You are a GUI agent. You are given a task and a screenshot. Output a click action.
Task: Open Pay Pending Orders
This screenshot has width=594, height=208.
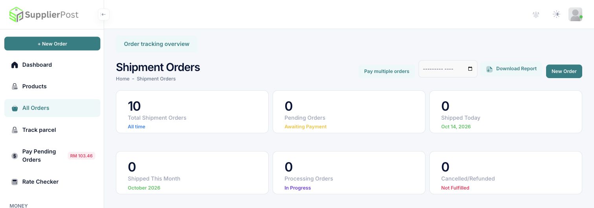(52, 156)
